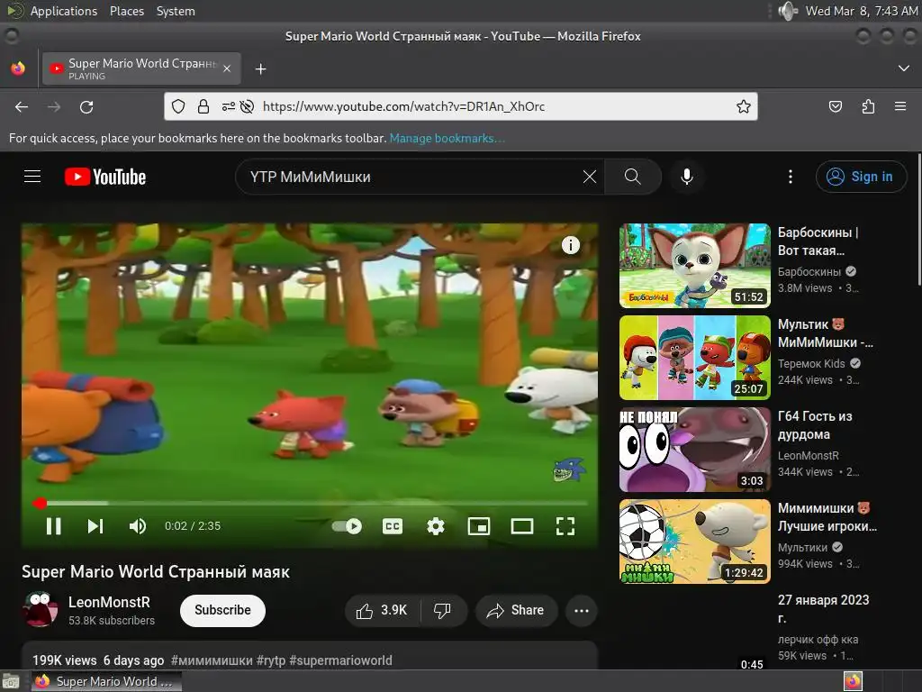Viewport: 922px width, 692px height.
Task: Open the Мультик МиМиМишки video thumbnail
Action: [694, 357]
